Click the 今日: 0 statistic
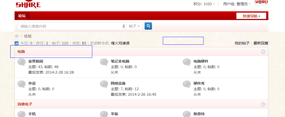 (x=26, y=43)
